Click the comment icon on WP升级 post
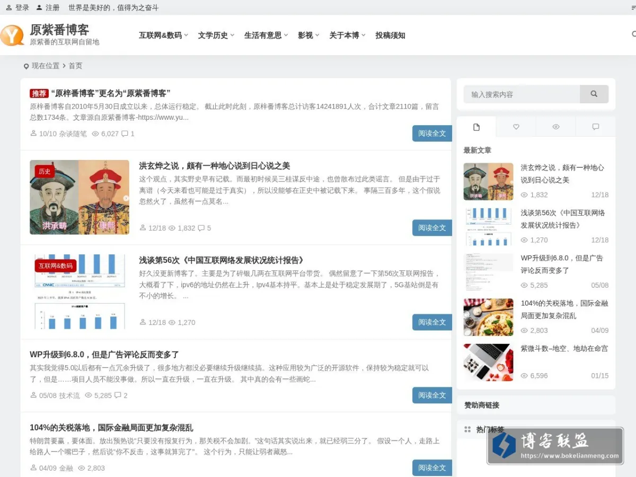 click(118, 395)
